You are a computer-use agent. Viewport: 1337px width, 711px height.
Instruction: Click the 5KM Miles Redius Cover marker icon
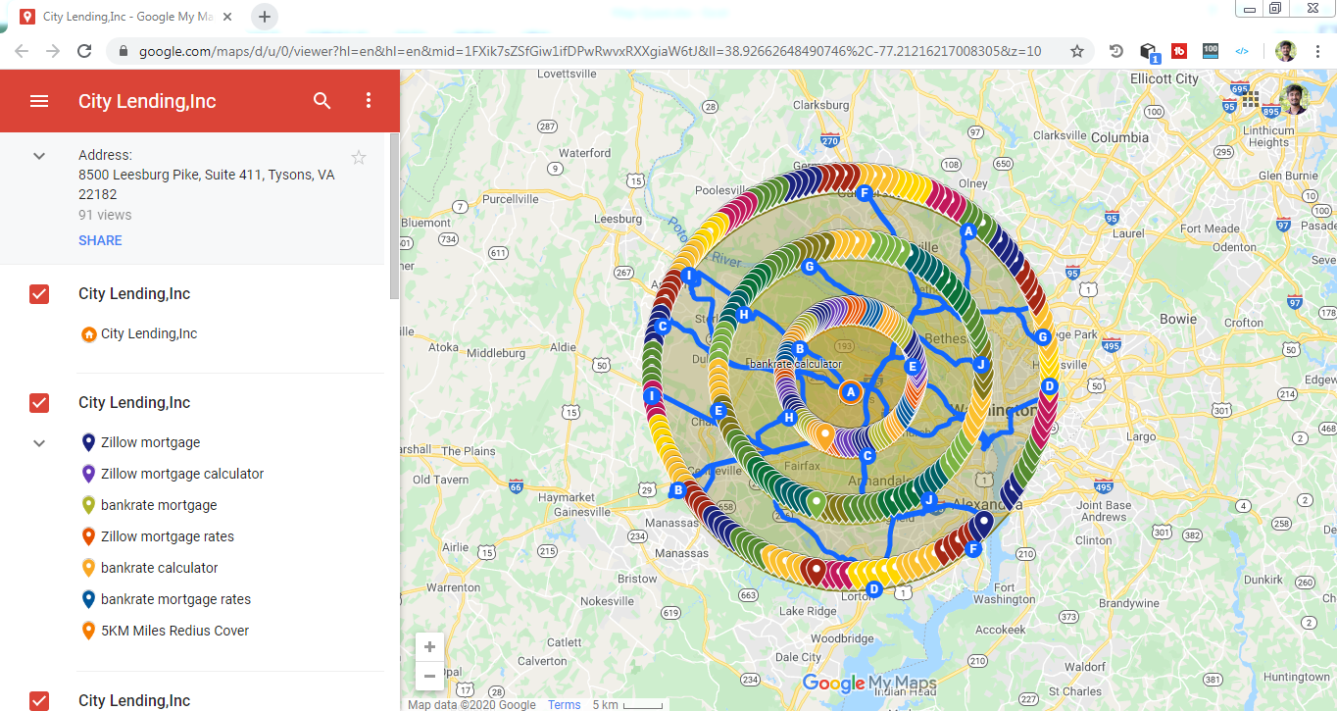coord(87,631)
